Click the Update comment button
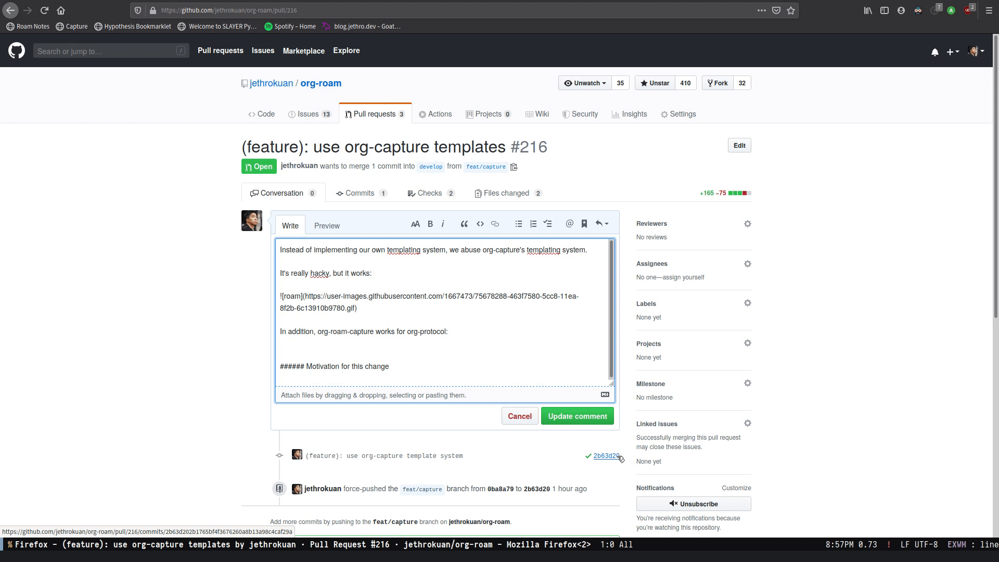This screenshot has width=999, height=562. [578, 416]
